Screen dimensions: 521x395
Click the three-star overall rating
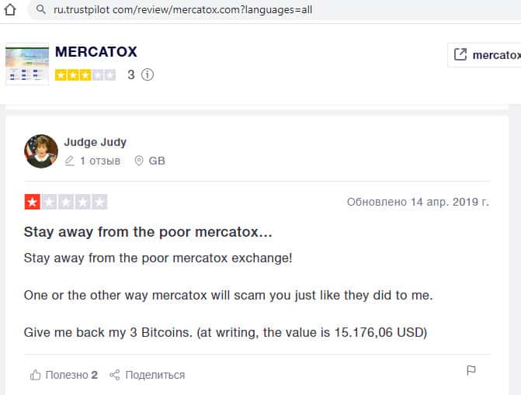pos(85,75)
